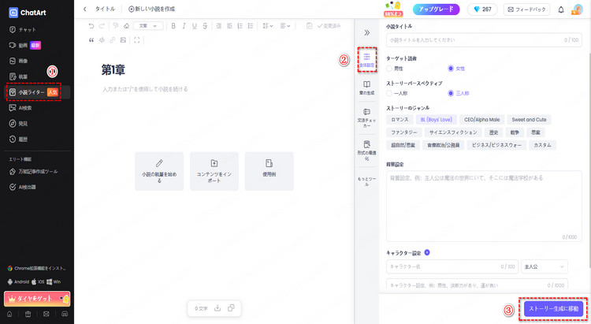Select the Romance (ロマンス) genre
This screenshot has width=591, height=324.
[400, 120]
